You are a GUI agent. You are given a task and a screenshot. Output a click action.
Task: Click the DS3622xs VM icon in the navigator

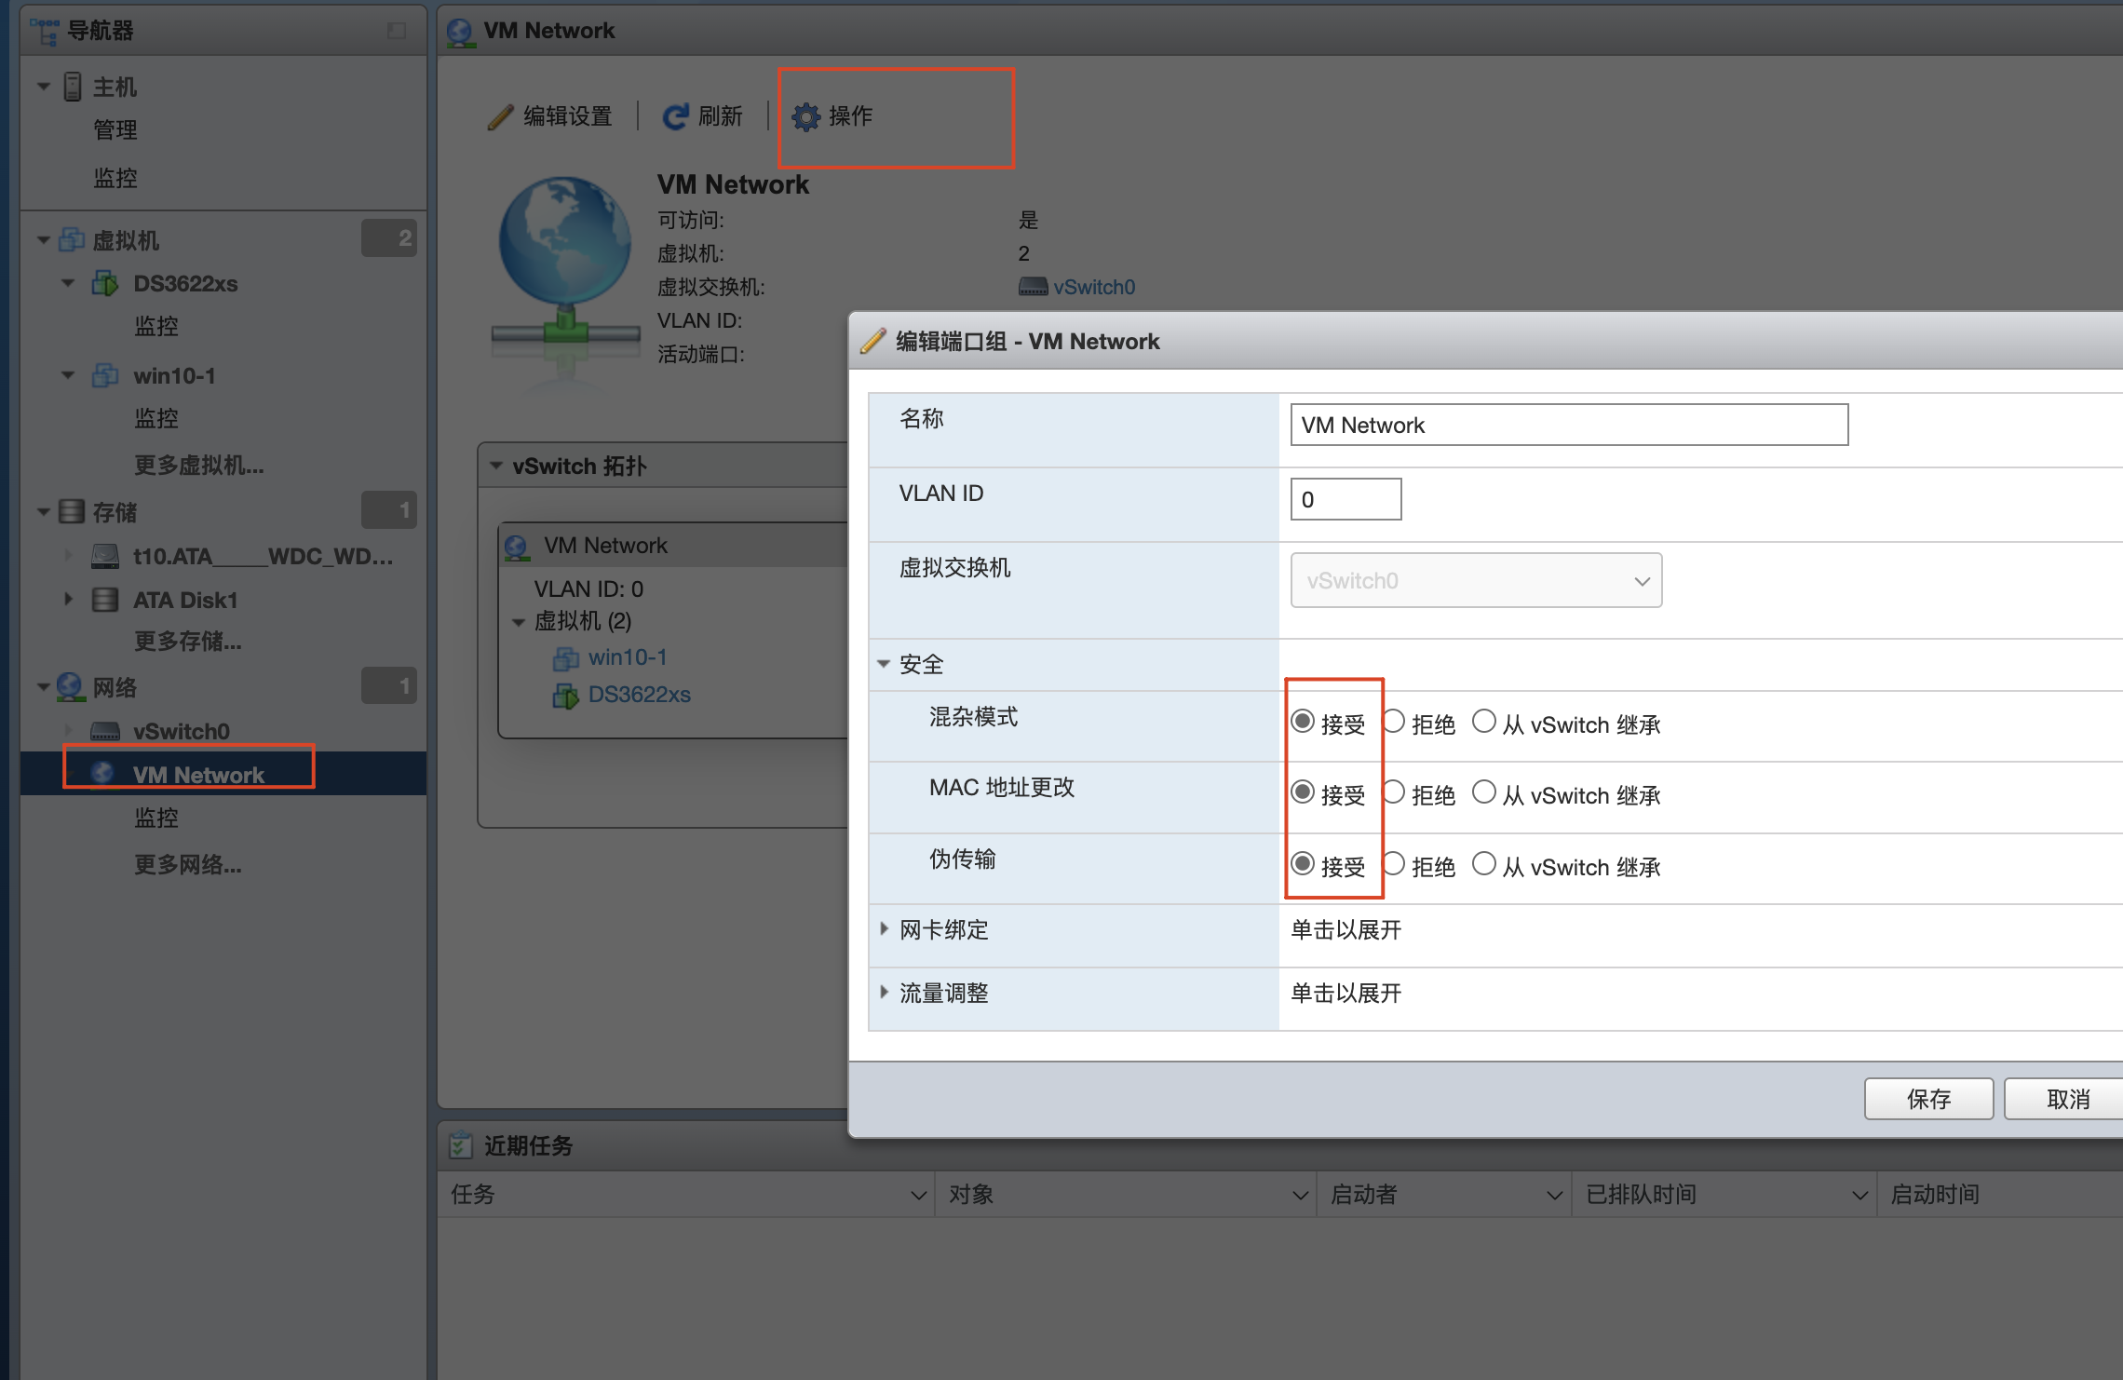coord(105,283)
